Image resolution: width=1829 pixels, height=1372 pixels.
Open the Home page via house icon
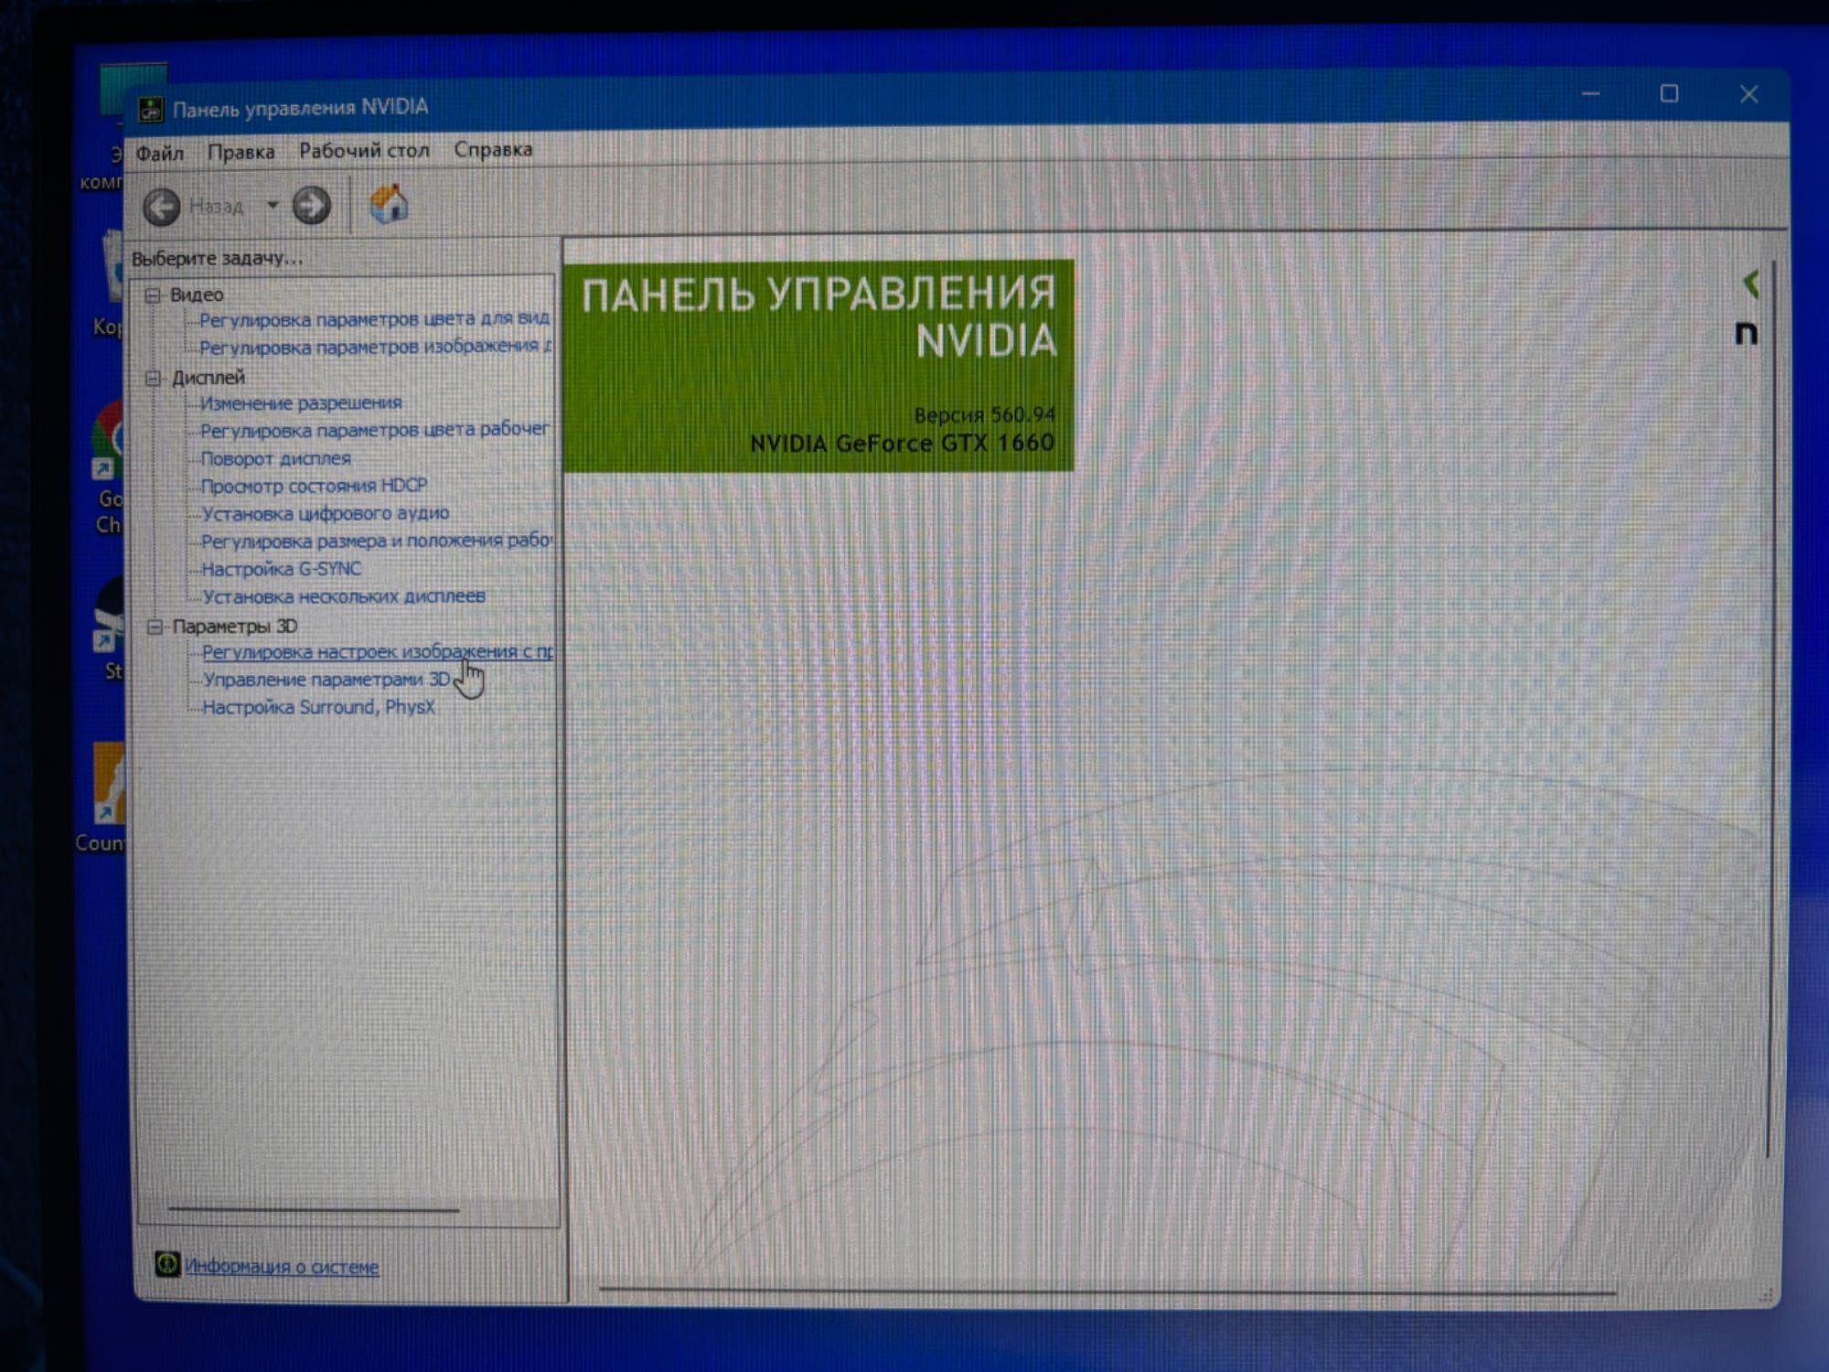389,204
